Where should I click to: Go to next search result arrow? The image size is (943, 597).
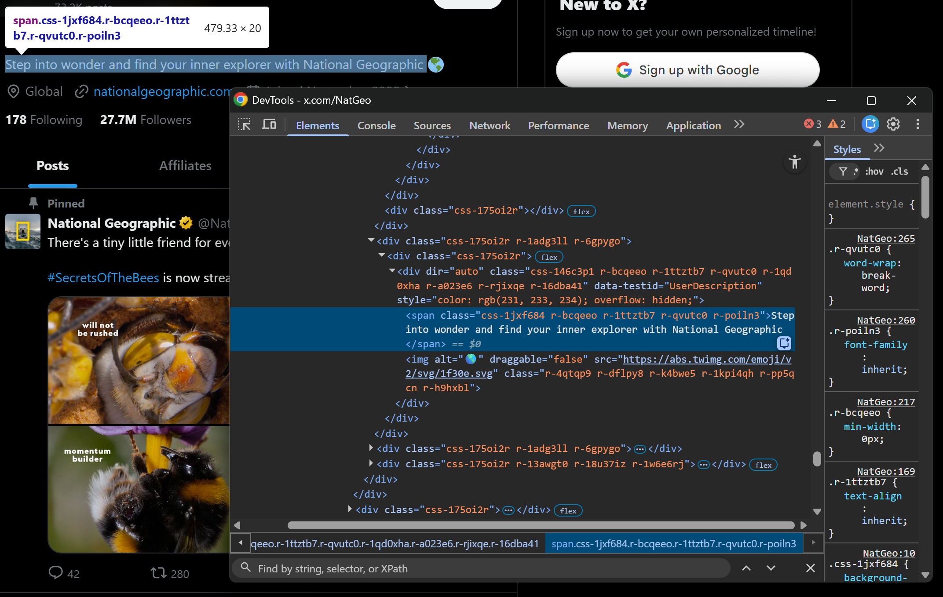(x=771, y=568)
